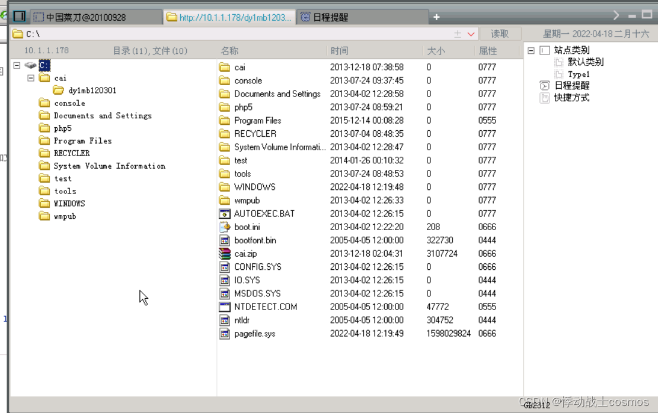Click the RECYCLER folder icon in file list

tap(225, 134)
